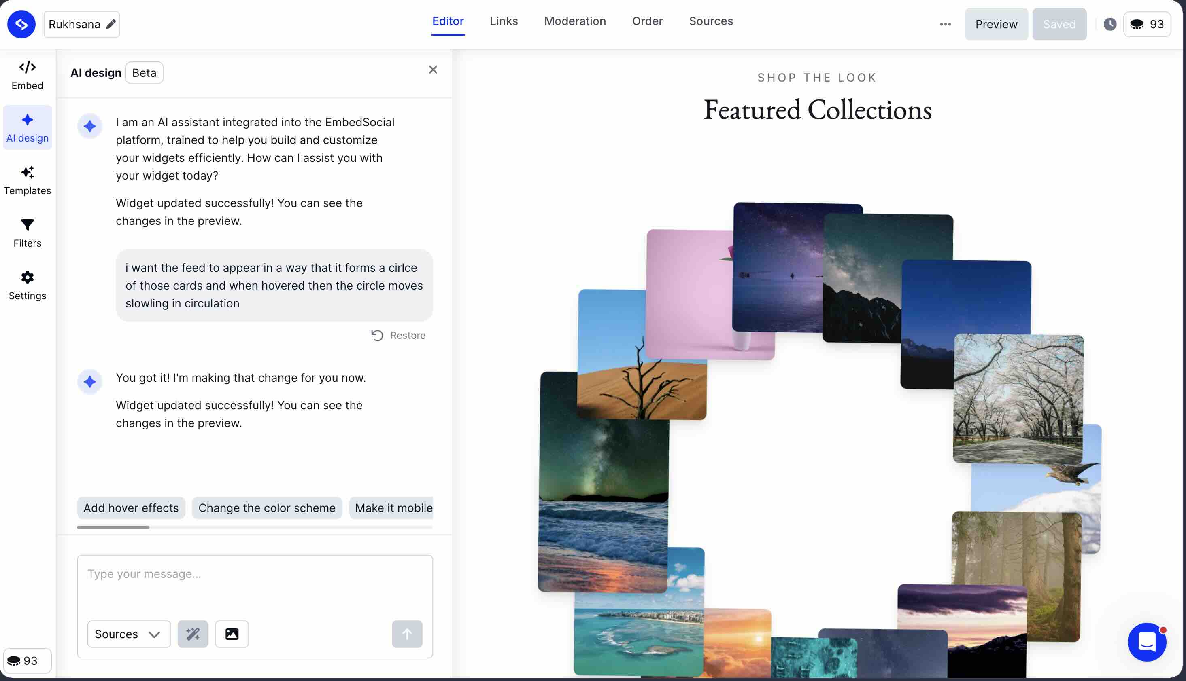Select AI design in sidebar
1186x681 pixels.
27,127
